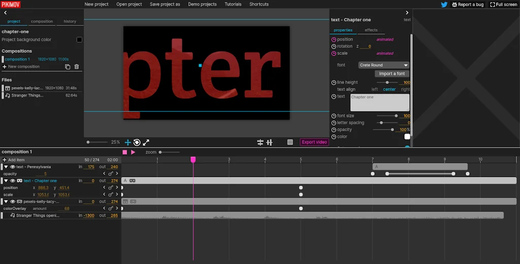Click the fit-to-screen expand arrows icon
The width and height of the screenshot is (520, 264).
click(146, 142)
